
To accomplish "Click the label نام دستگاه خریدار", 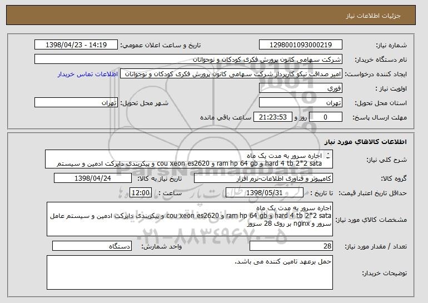I will (x=381, y=60).
